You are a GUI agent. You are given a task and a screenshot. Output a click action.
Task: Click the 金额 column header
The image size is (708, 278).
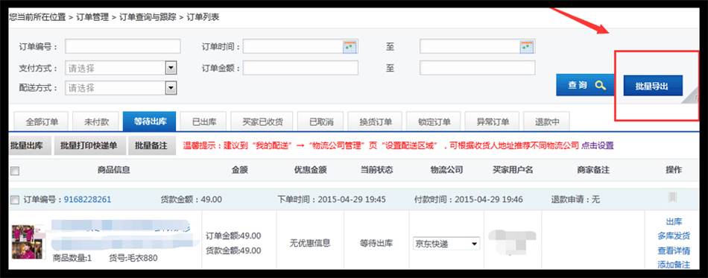point(240,170)
